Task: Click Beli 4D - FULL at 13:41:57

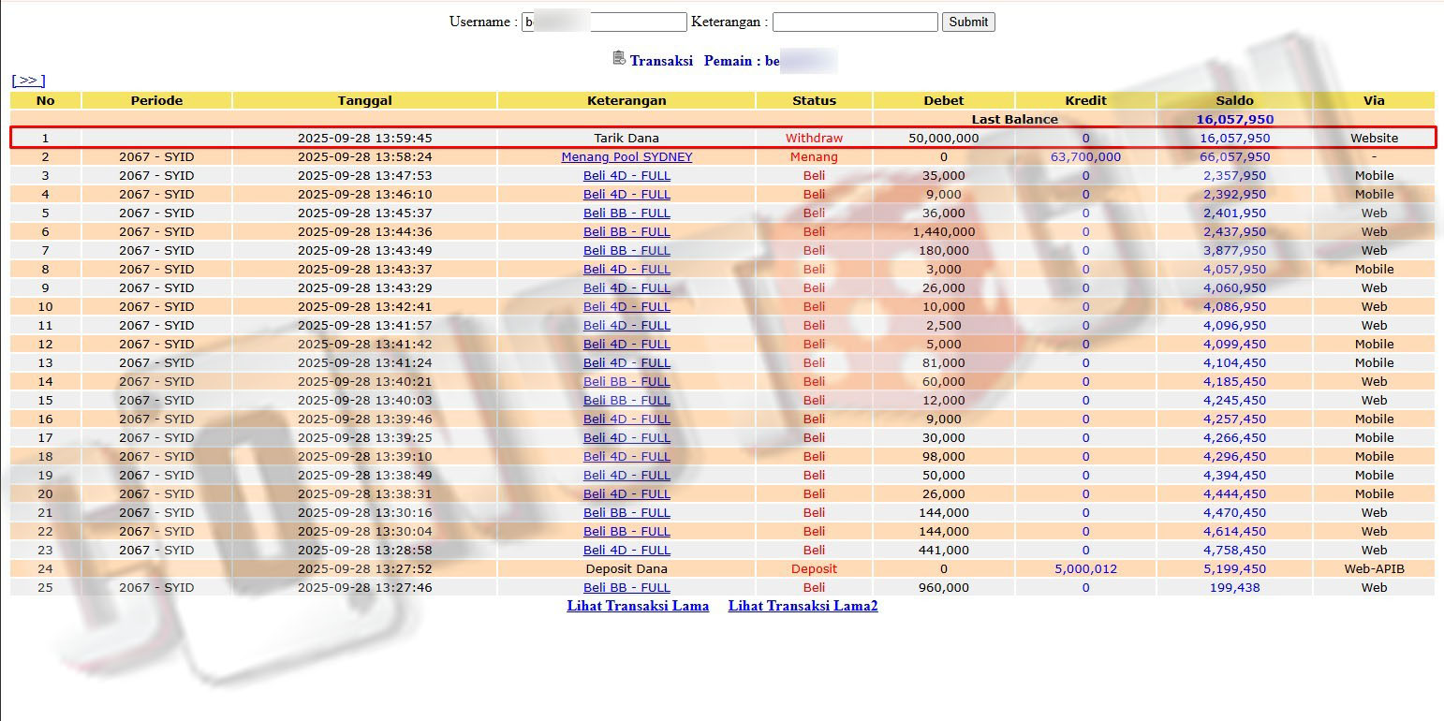Action: click(x=626, y=326)
